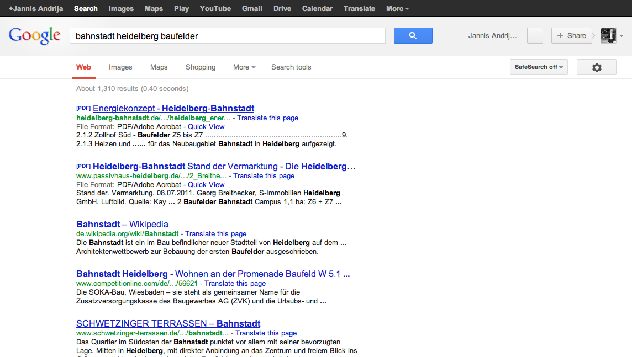632x357 pixels.
Task: Translate the heidelberg-bahnstadt.de result page
Action: pyautogui.click(x=267, y=118)
